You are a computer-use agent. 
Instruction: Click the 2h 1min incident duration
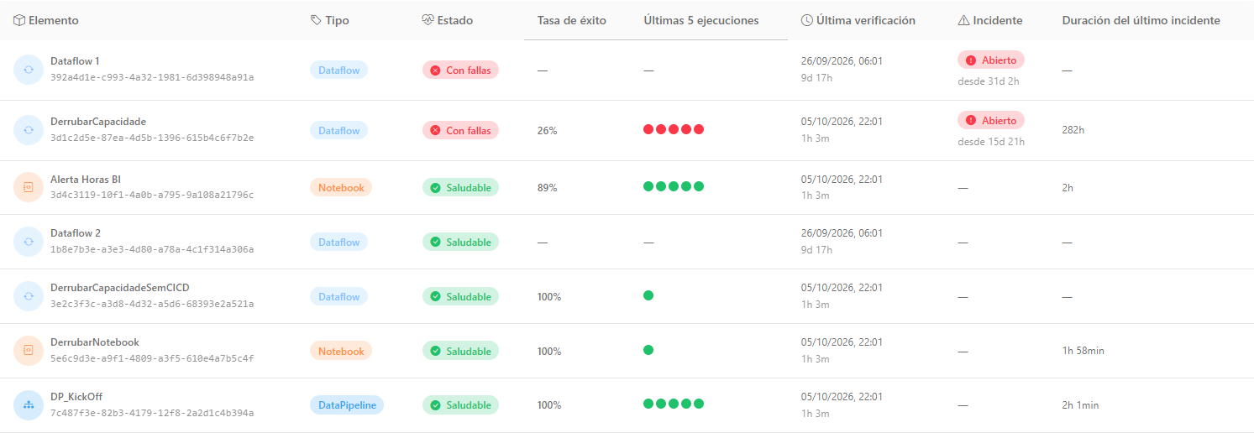[x=1080, y=405]
